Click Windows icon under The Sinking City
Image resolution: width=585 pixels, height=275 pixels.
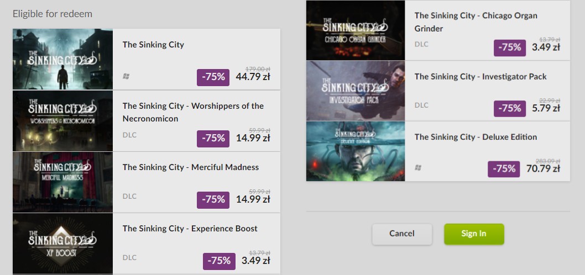point(126,76)
